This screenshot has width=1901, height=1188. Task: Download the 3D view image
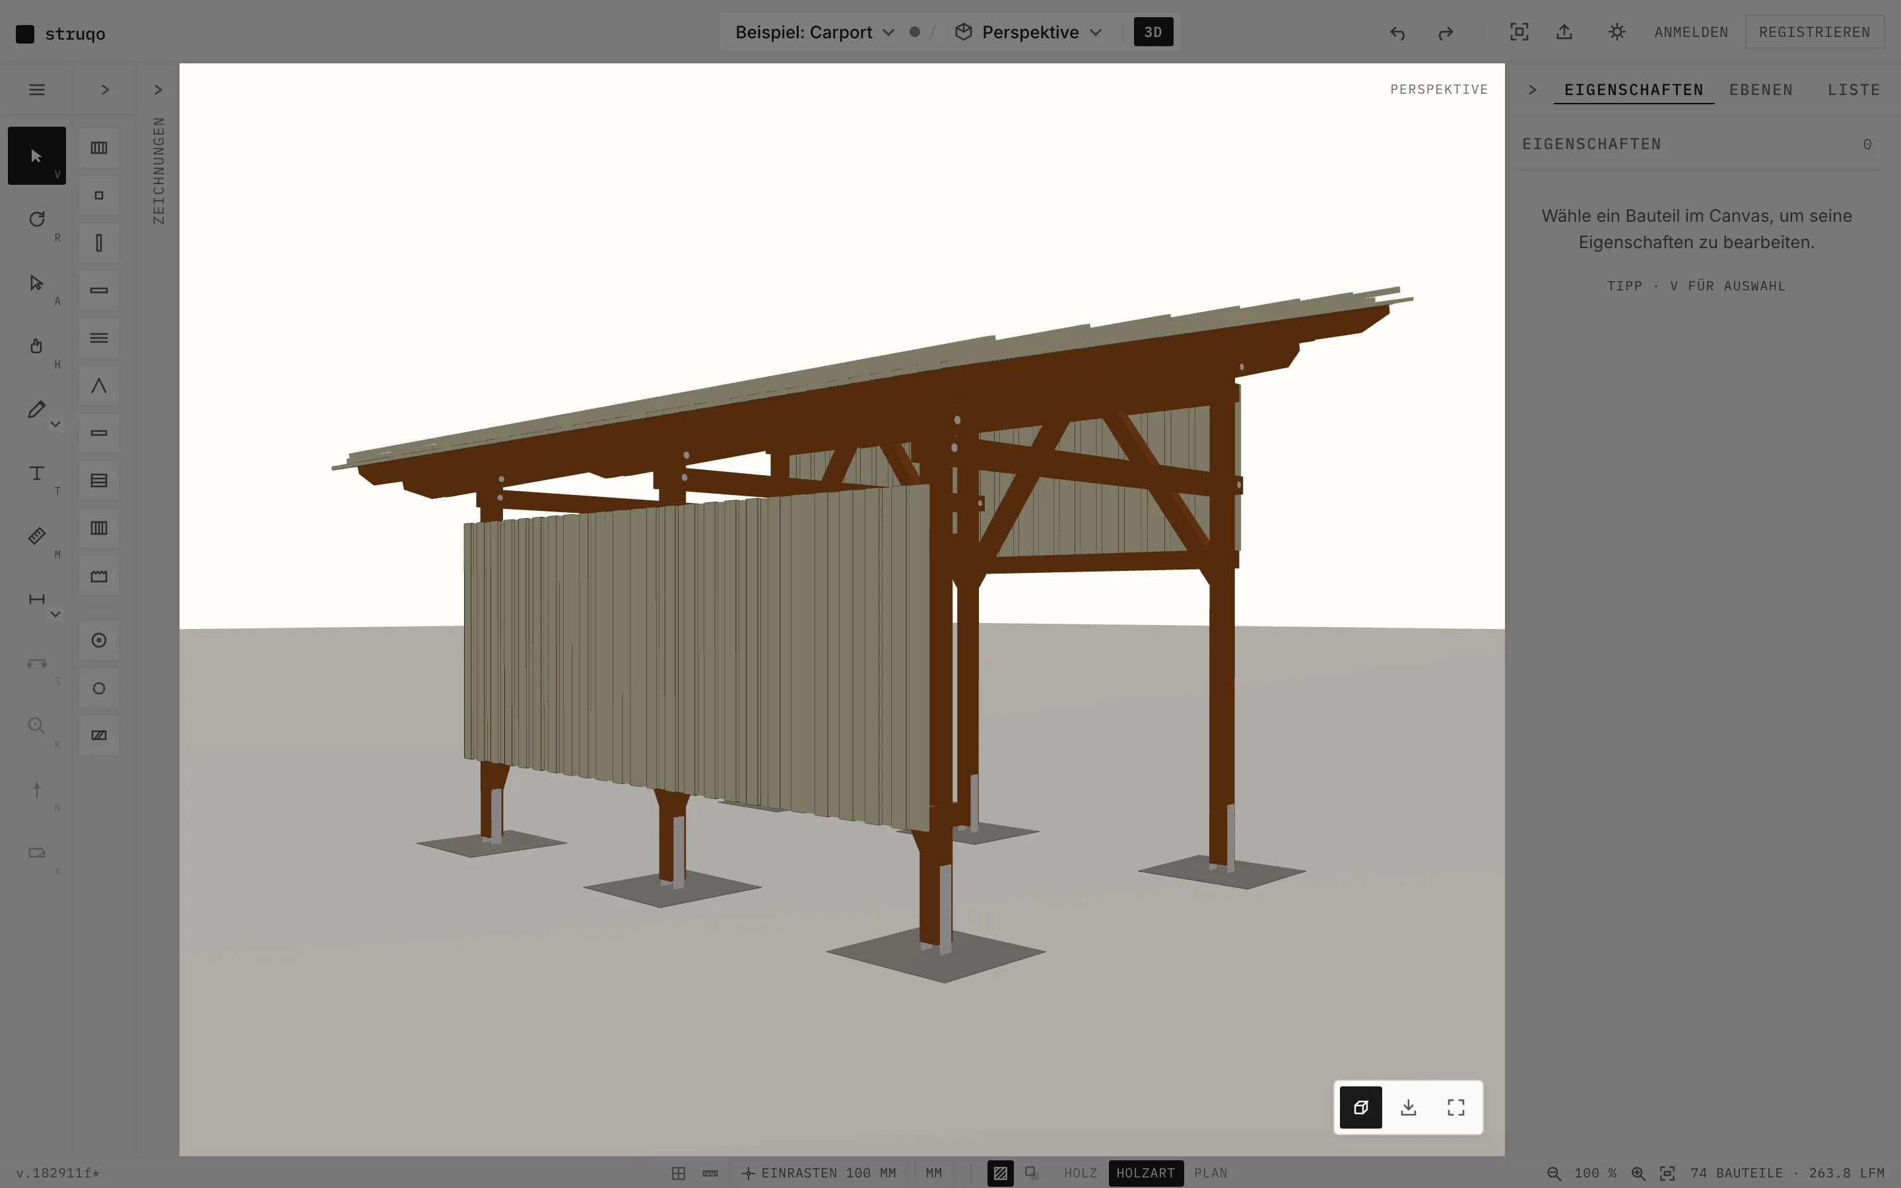pyautogui.click(x=1409, y=1107)
